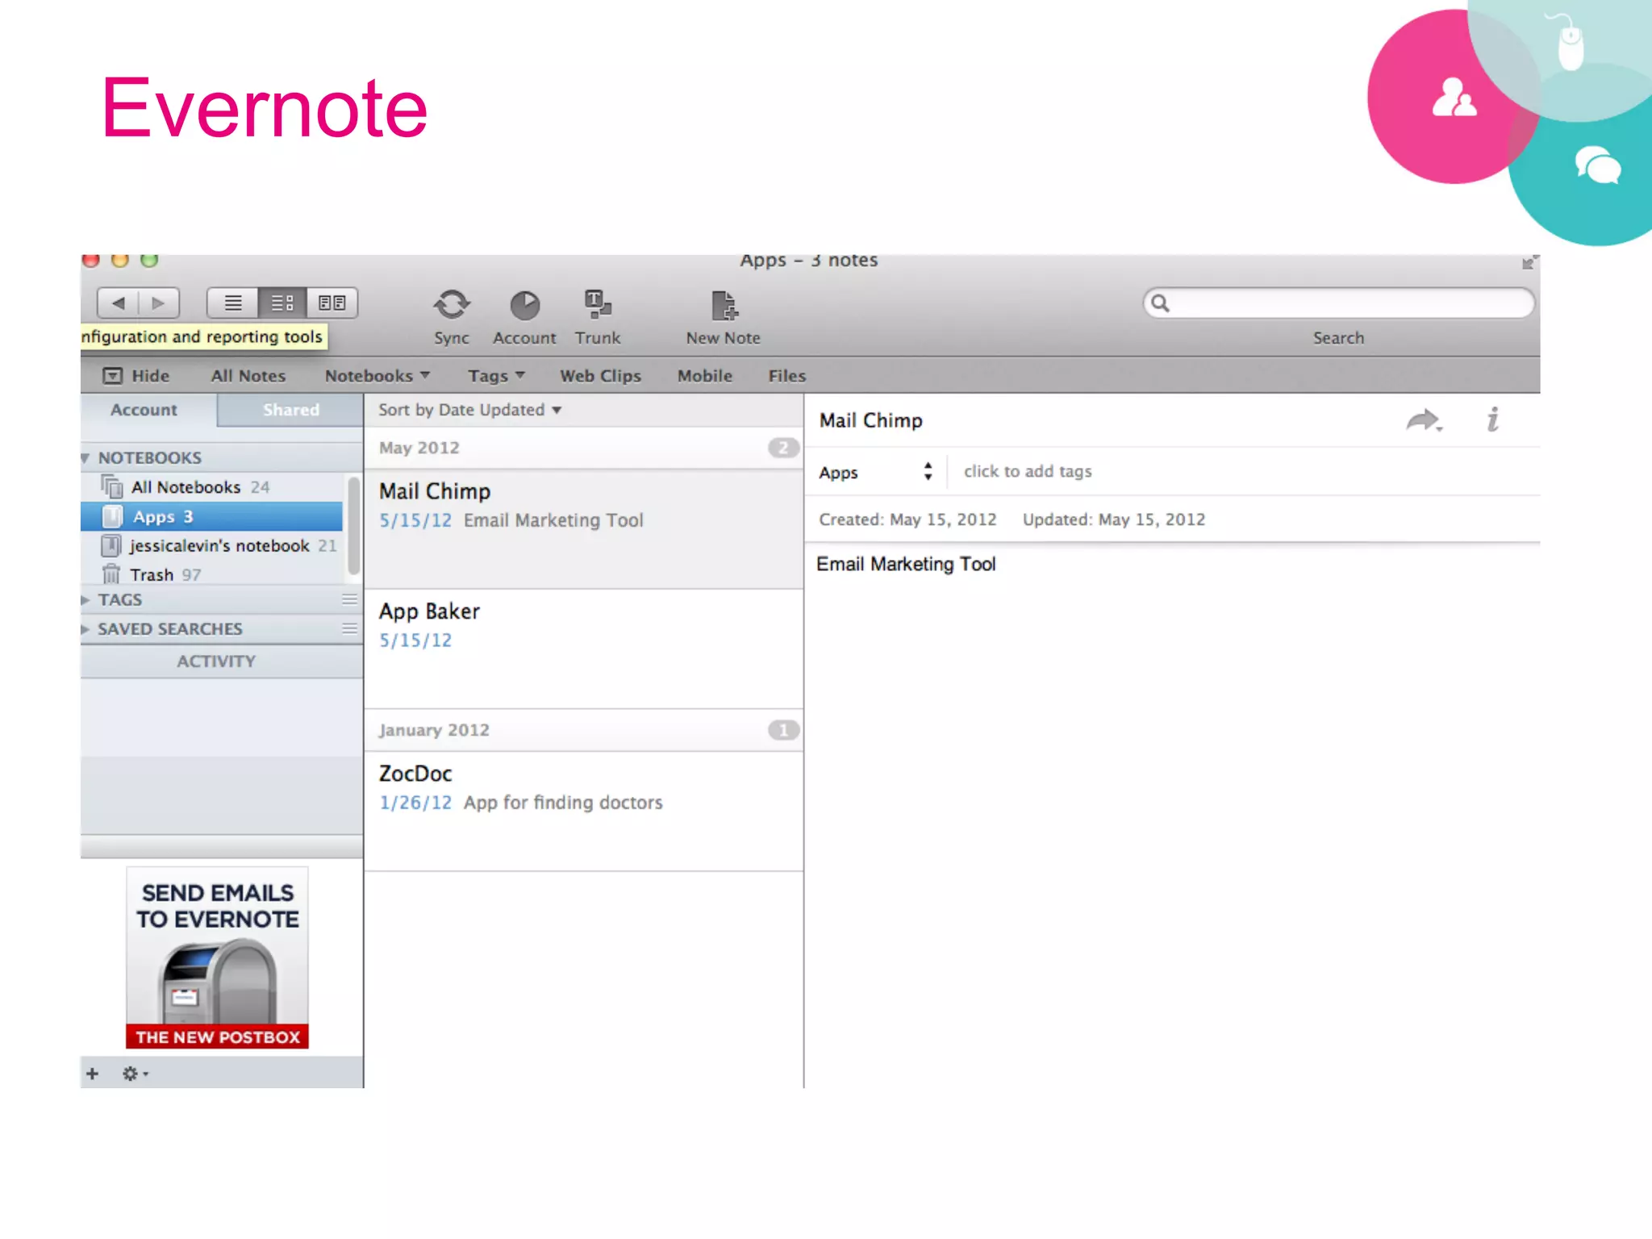Image resolution: width=1652 pixels, height=1239 pixels.
Task: Click the January 2012 count badge 1
Action: pyautogui.click(x=783, y=730)
